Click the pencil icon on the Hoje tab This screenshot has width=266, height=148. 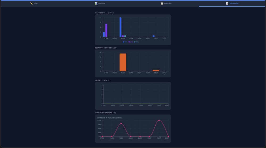click(31, 3)
